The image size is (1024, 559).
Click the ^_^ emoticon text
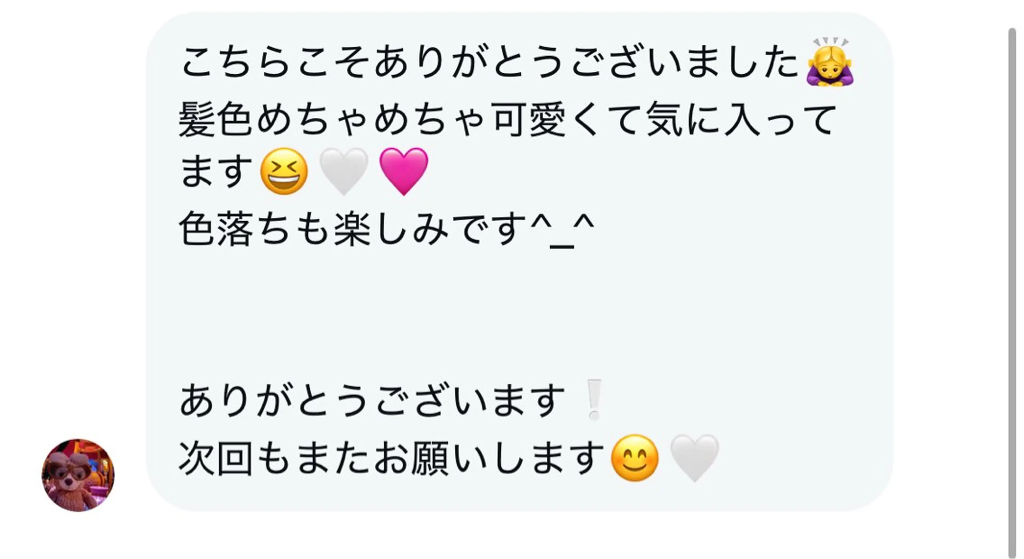coord(562,229)
